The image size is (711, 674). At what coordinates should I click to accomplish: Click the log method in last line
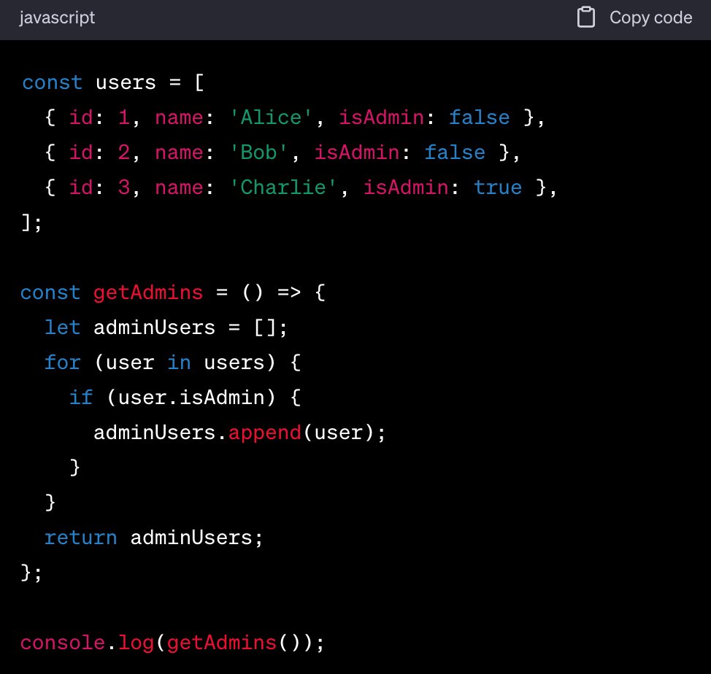tap(136, 643)
